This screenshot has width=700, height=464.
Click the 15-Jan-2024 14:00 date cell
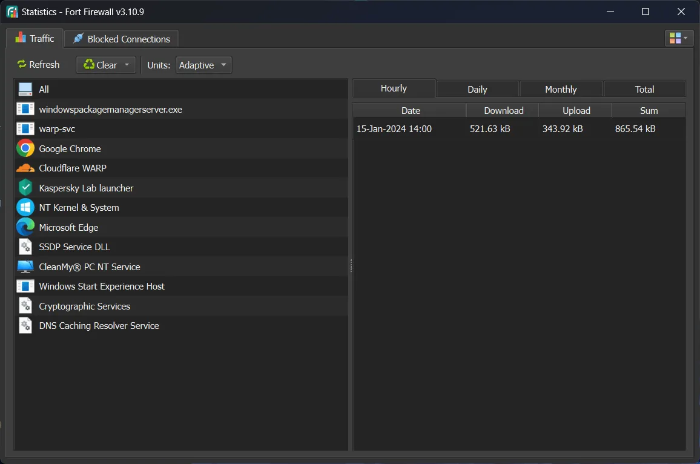tap(394, 128)
